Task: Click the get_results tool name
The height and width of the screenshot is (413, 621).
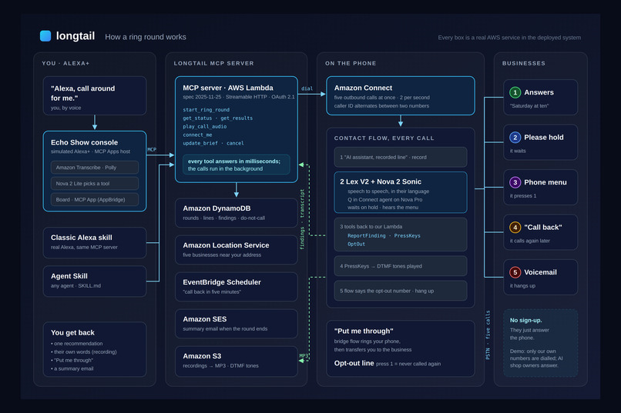Action: click(237, 118)
